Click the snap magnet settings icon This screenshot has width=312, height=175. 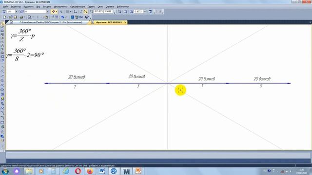53,12
